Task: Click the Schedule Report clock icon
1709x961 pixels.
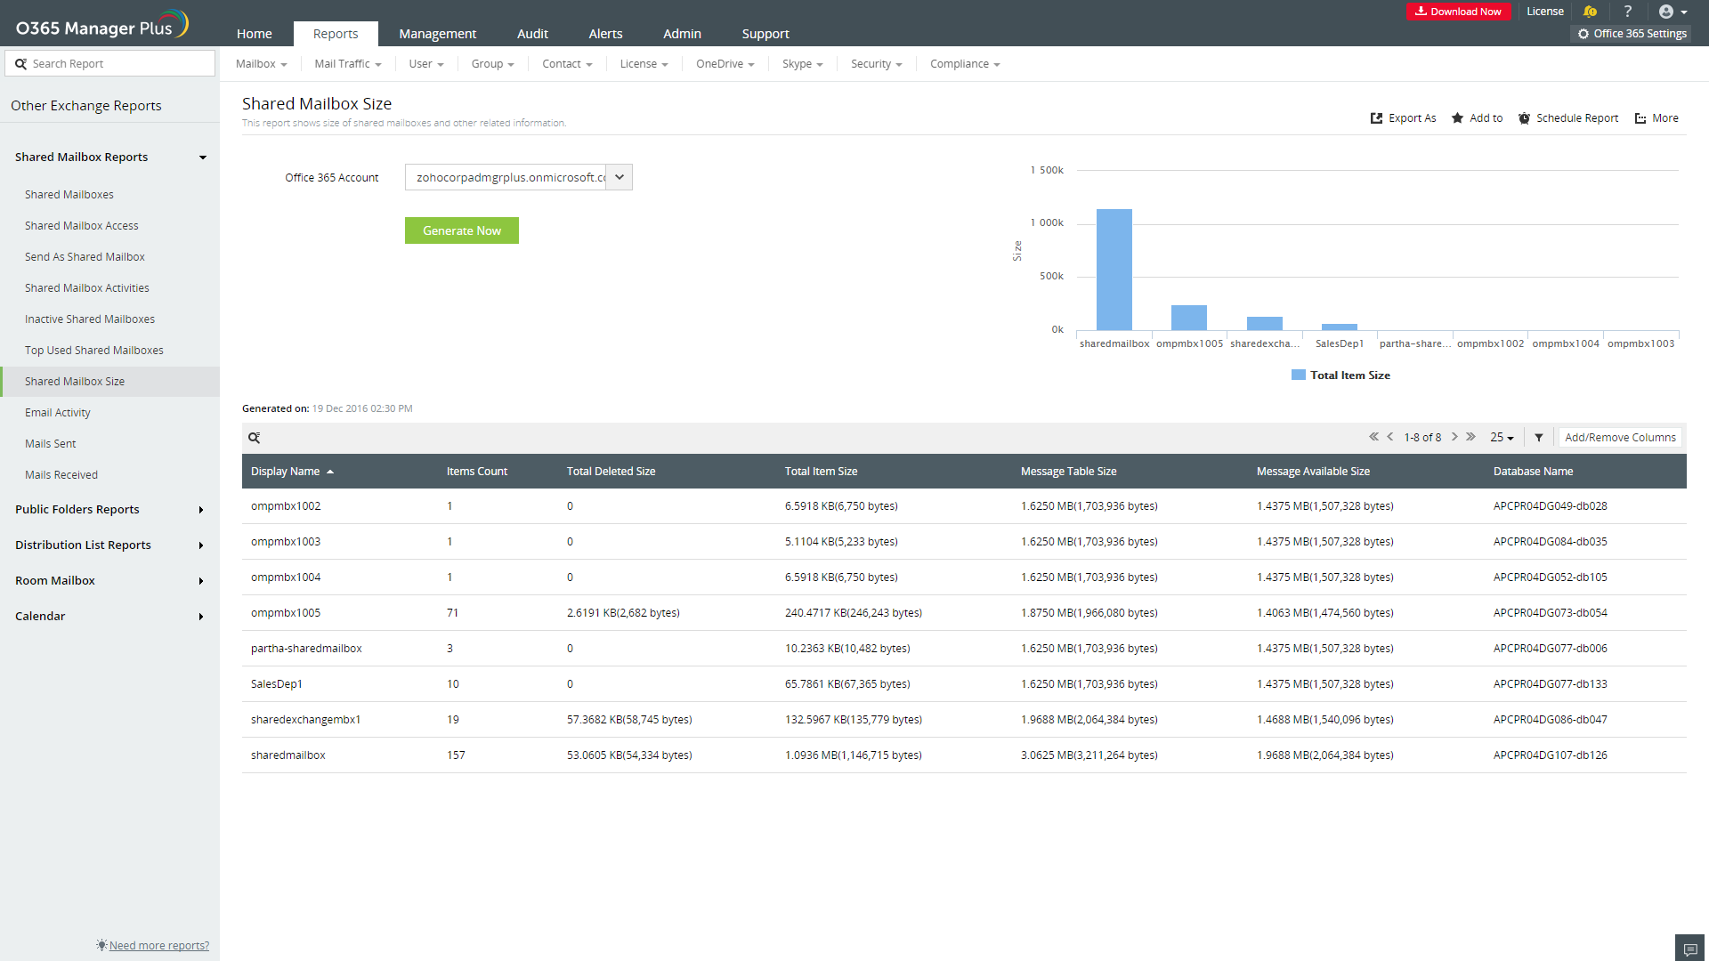Action: pos(1524,118)
